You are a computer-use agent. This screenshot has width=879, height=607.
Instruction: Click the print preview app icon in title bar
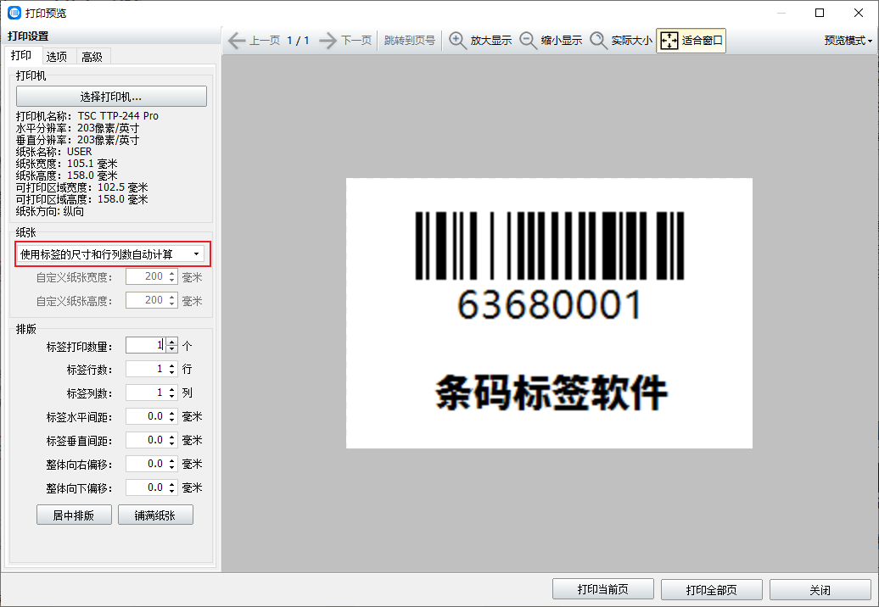14,13
